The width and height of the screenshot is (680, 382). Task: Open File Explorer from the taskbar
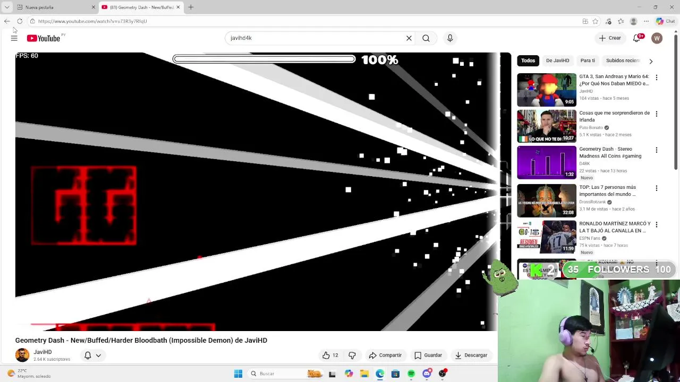[364, 374]
